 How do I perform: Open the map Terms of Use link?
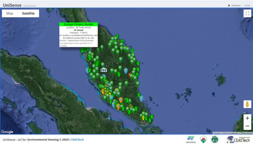click(x=246, y=133)
